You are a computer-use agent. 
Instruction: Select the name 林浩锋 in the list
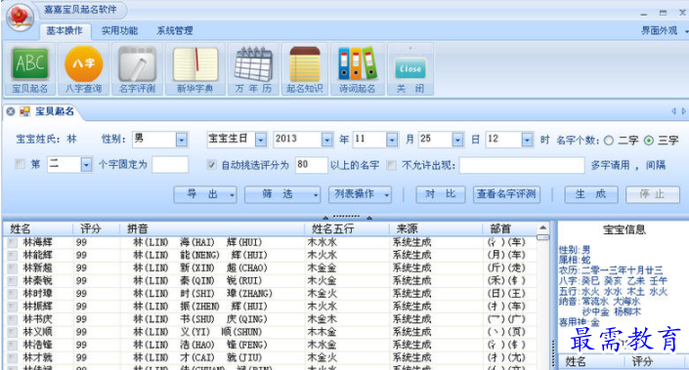click(x=38, y=345)
